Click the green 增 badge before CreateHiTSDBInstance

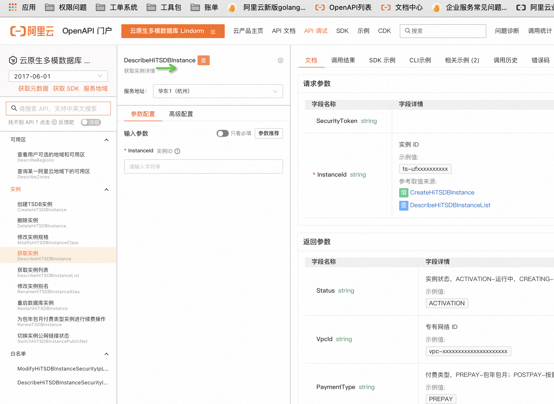[x=404, y=192]
